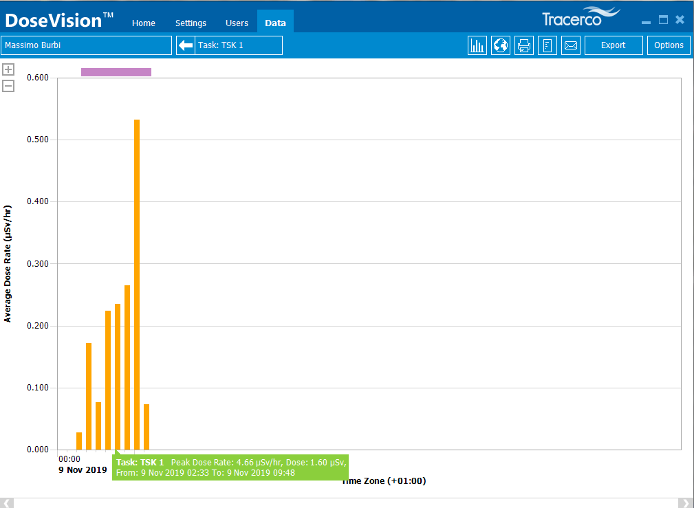Go to the Users tab
This screenshot has height=508, width=694.
(x=237, y=23)
